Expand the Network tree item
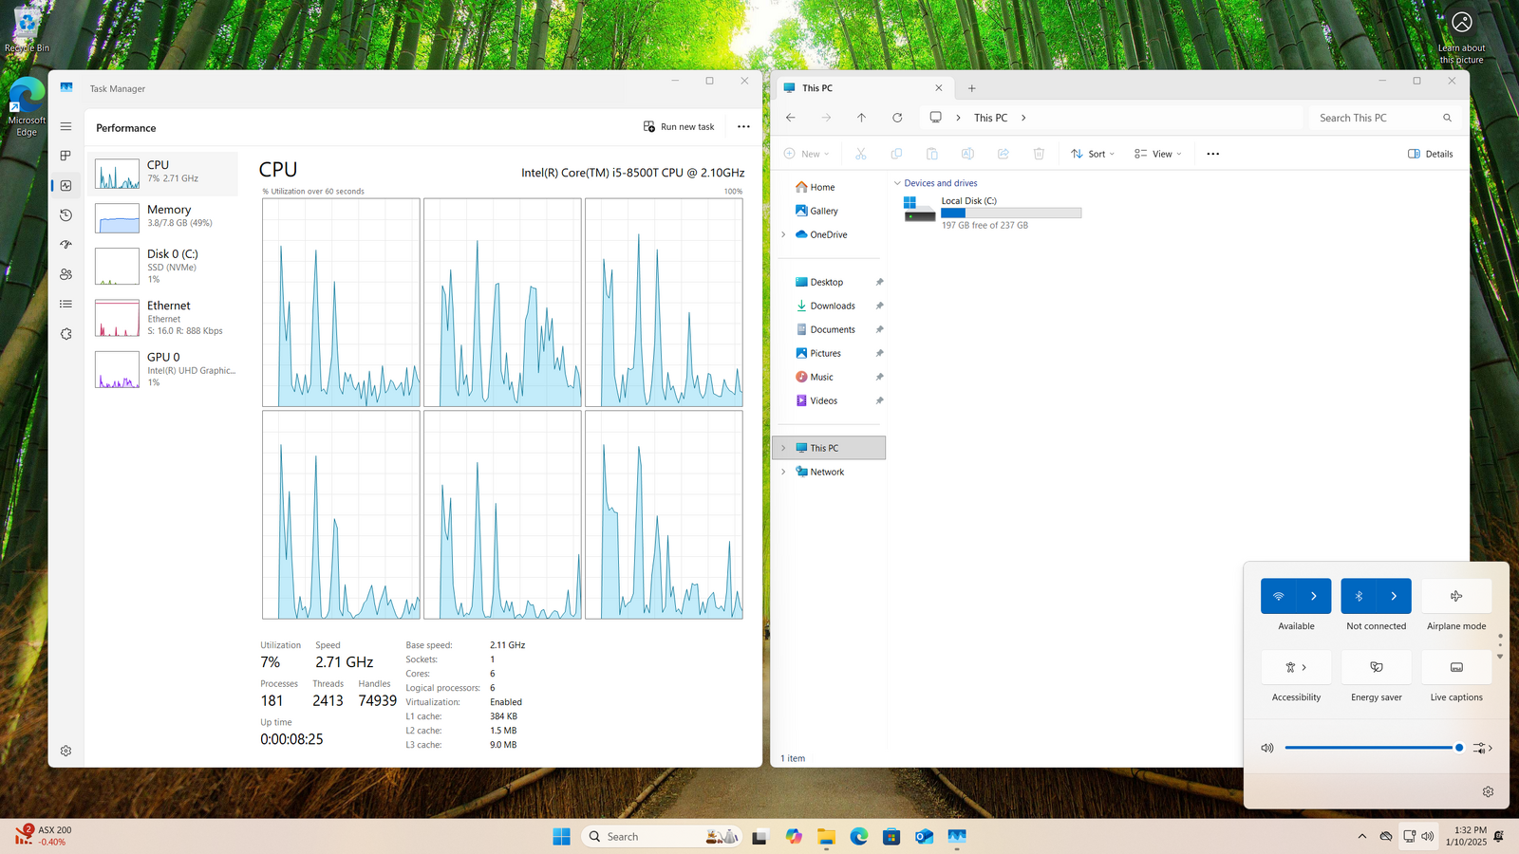Viewport: 1519px width, 854px height. pyautogui.click(x=783, y=472)
